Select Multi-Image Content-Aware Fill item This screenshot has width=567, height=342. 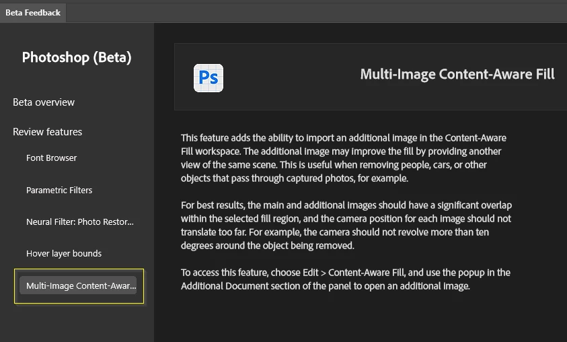click(x=79, y=285)
